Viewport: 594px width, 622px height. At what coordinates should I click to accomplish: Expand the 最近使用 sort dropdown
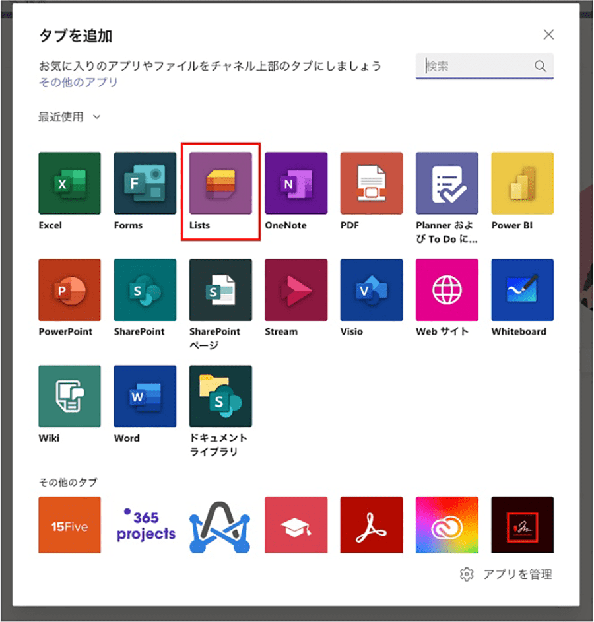pyautogui.click(x=69, y=117)
